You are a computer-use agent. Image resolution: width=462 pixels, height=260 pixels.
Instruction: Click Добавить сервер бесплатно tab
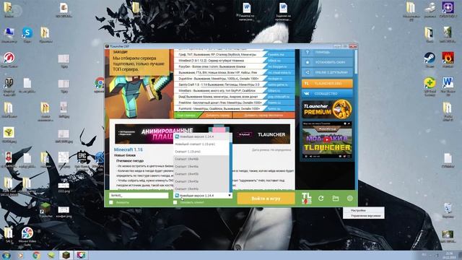point(263,116)
